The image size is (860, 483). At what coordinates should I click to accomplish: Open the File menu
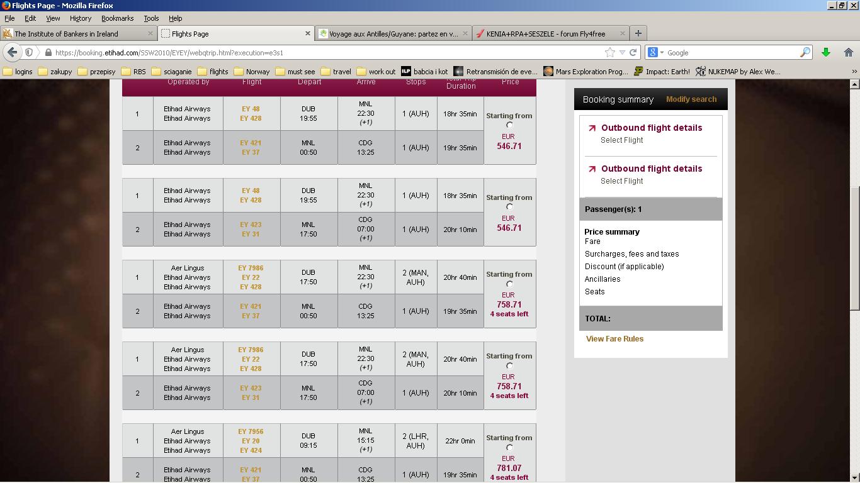pyautogui.click(x=9, y=18)
